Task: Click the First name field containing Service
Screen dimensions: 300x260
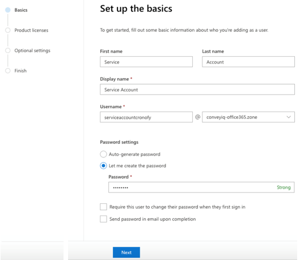Action: click(x=146, y=62)
